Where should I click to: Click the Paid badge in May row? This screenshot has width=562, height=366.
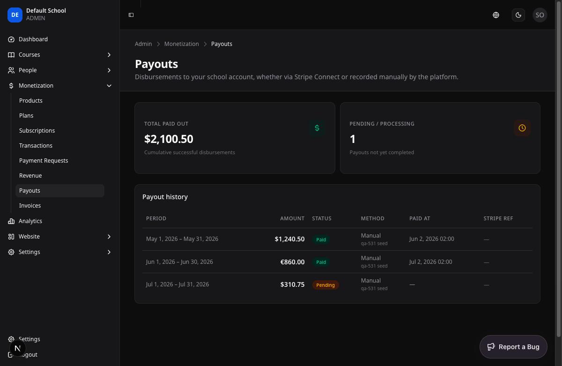pos(321,239)
